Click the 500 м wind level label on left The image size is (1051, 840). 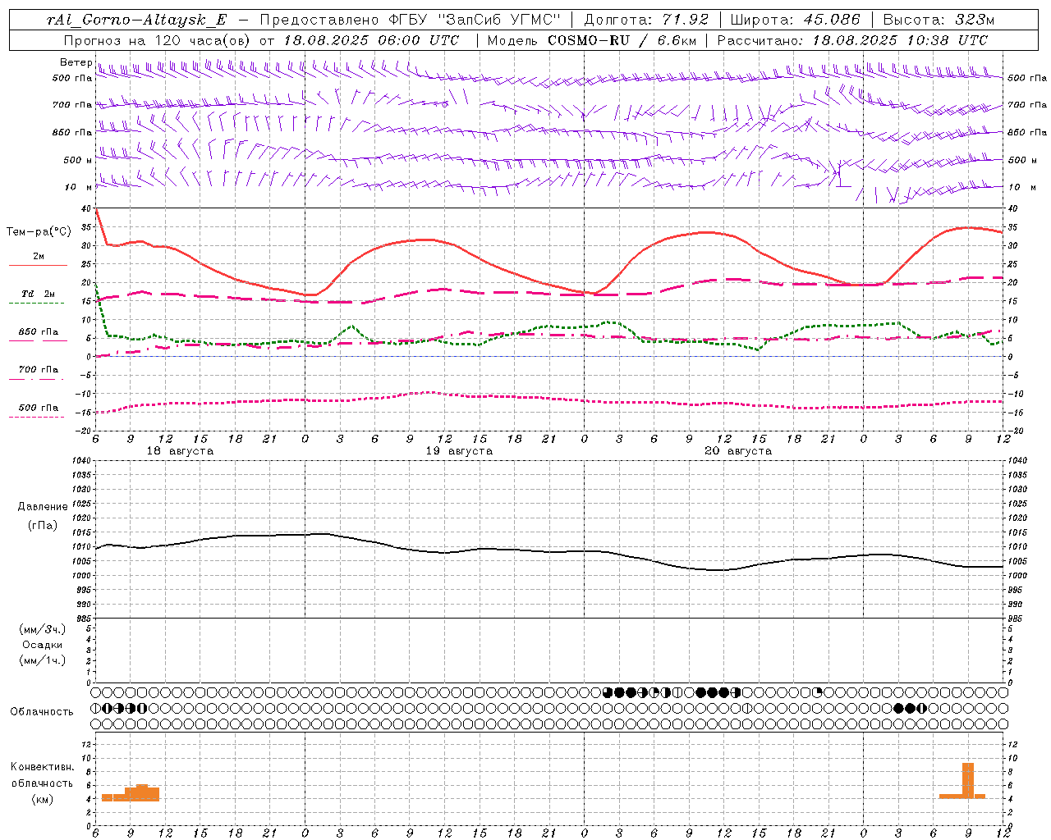click(x=78, y=160)
